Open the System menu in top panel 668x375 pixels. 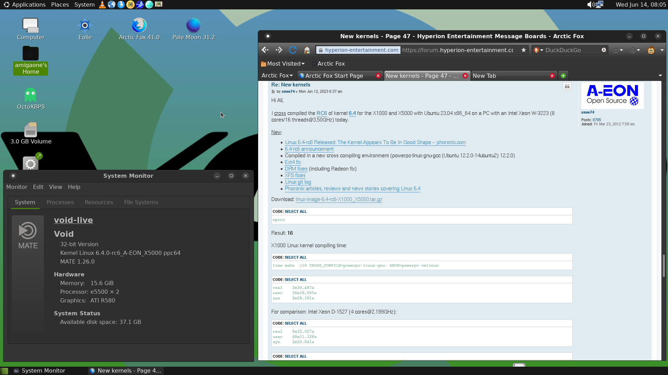pyautogui.click(x=84, y=5)
